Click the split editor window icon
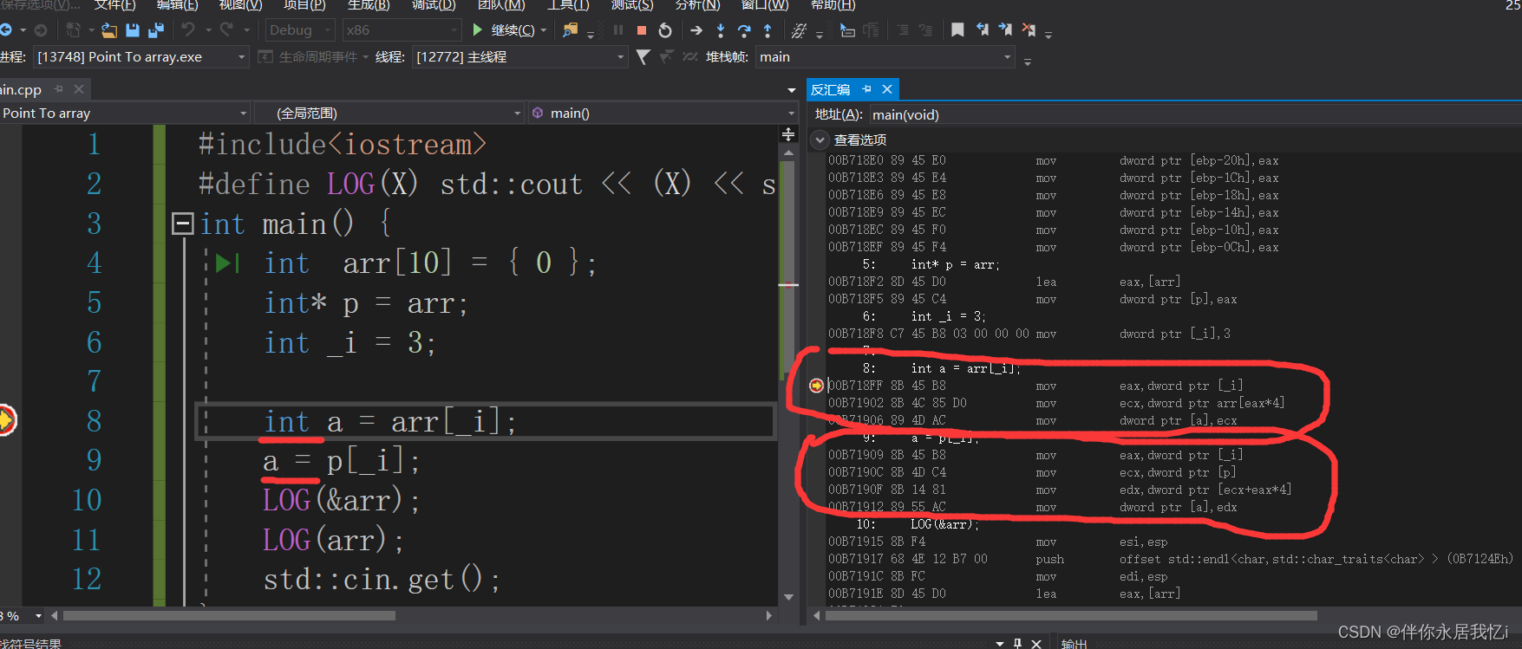This screenshot has height=649, width=1522. (788, 134)
